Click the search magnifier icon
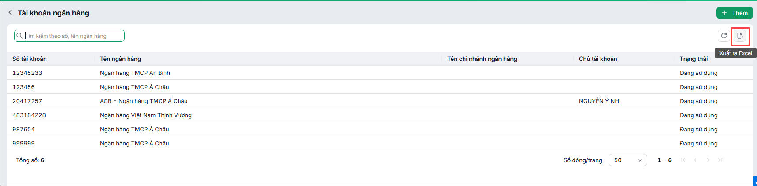 click(x=19, y=36)
